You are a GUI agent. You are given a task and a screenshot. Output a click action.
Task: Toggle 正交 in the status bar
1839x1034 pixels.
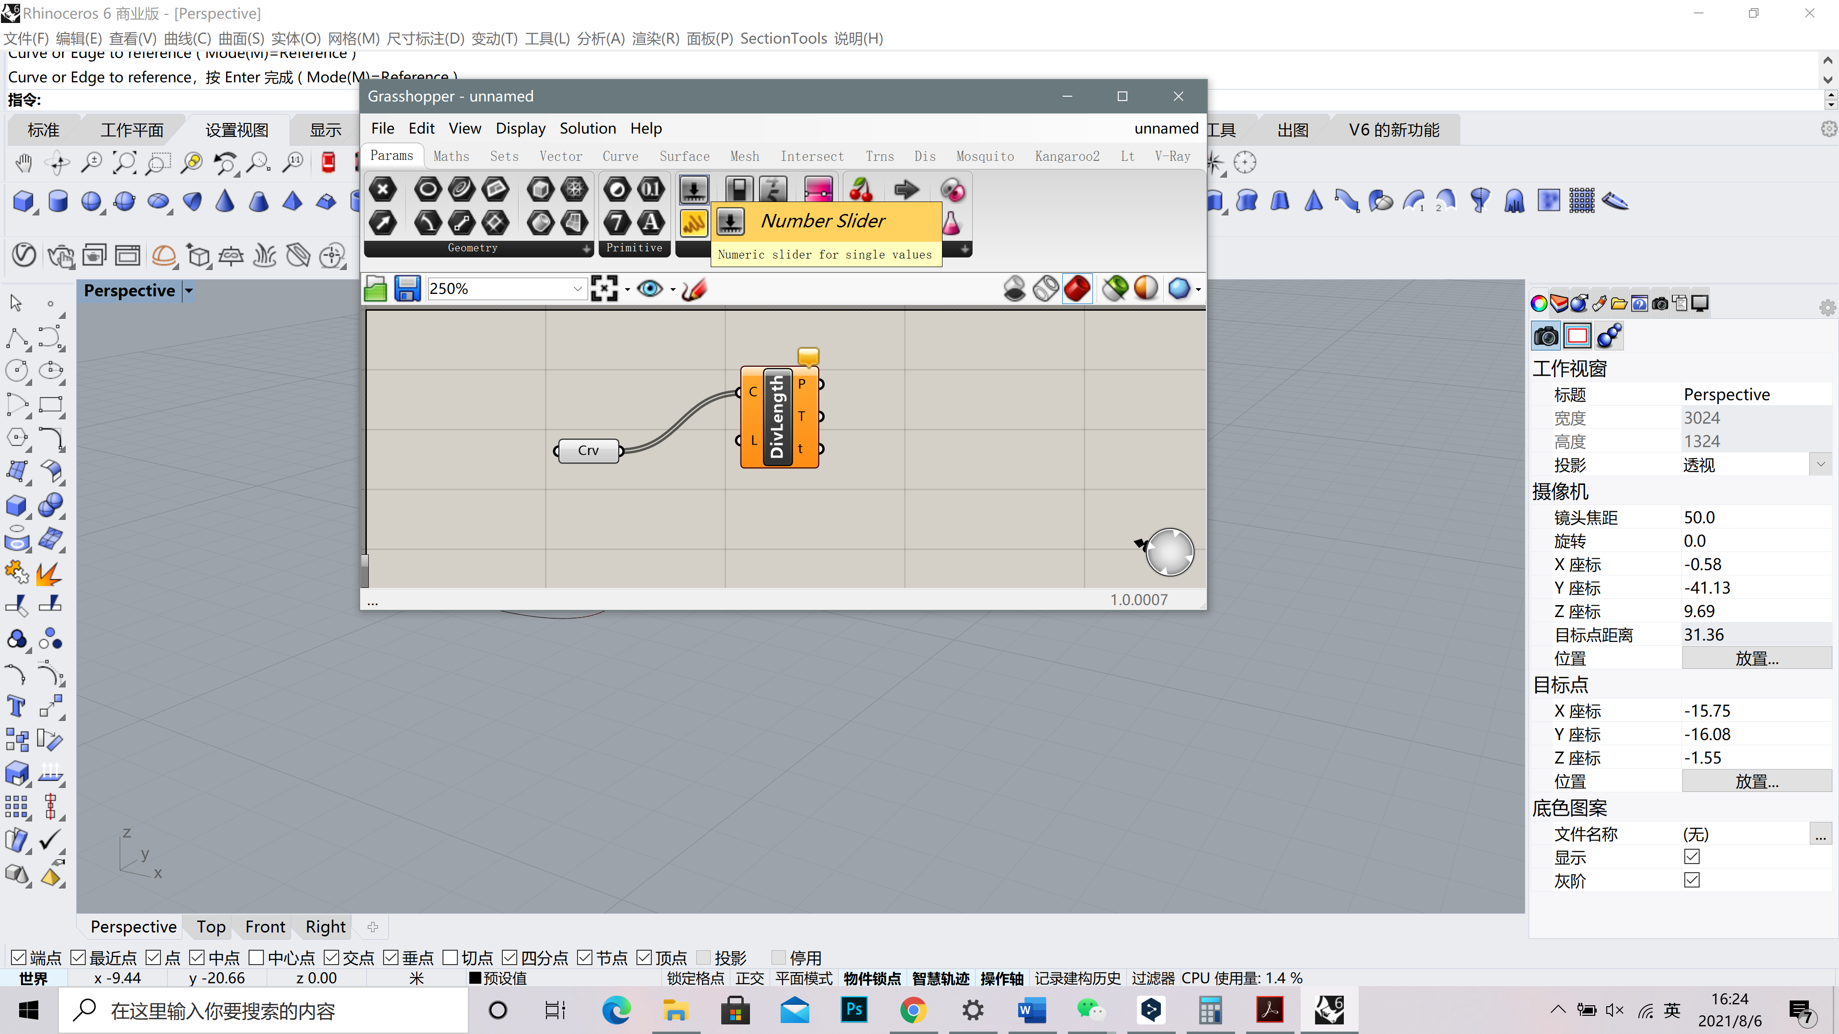[749, 978]
